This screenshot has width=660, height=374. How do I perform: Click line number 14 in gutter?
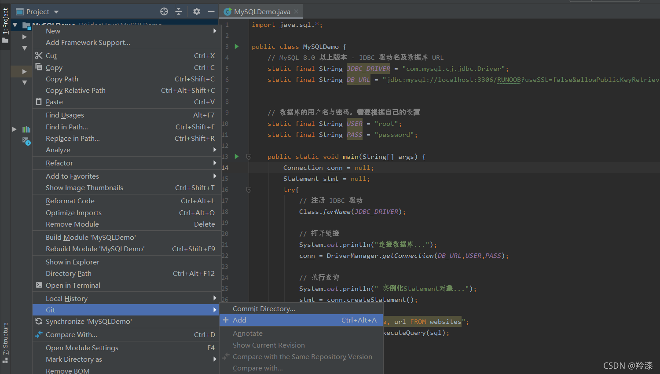225,168
